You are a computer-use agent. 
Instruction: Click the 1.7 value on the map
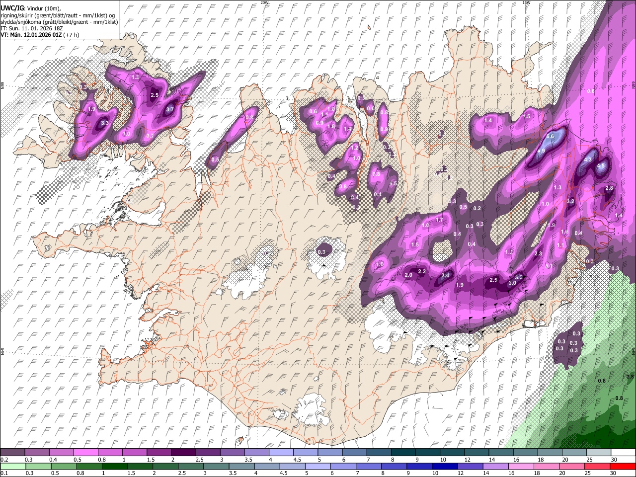coord(439,220)
